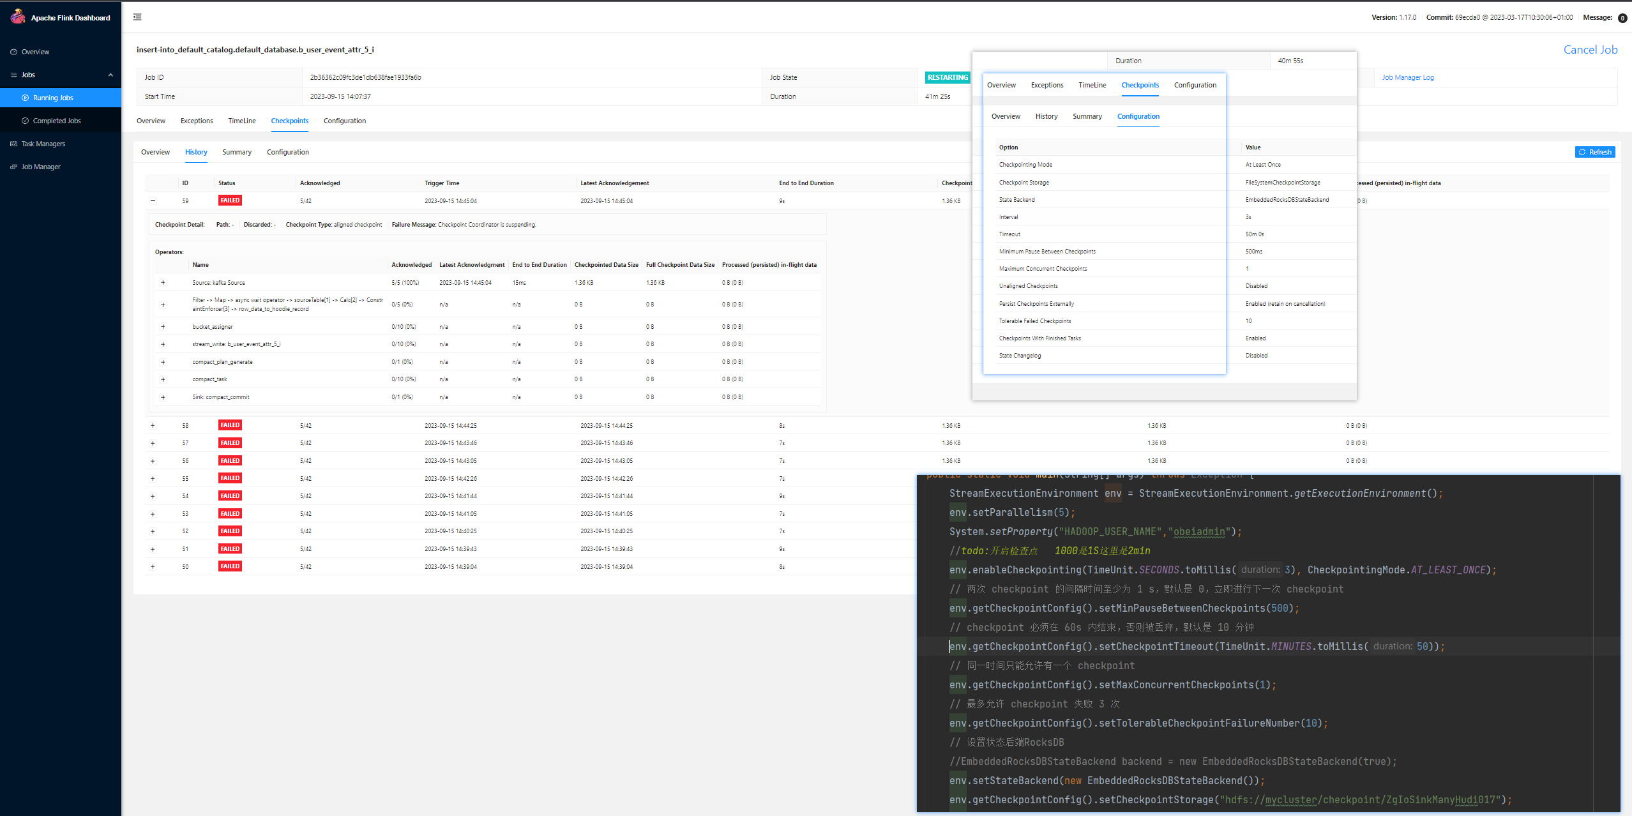Click the Completed Jobs check icon
The width and height of the screenshot is (1632, 816).
[x=26, y=121]
